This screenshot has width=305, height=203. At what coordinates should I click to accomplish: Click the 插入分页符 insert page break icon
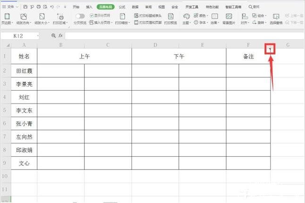click(91, 23)
